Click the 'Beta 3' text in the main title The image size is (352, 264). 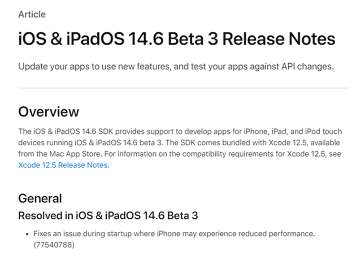(193, 39)
